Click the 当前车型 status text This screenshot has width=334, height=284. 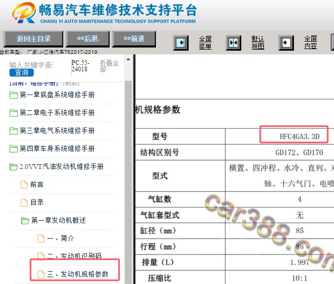click(x=48, y=52)
